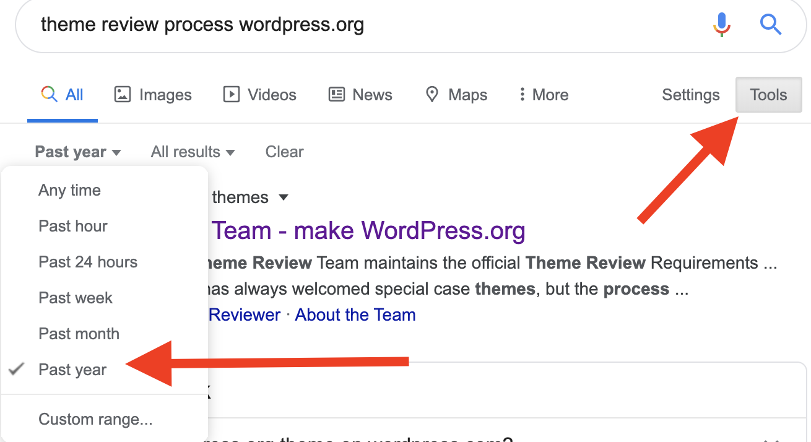This screenshot has height=442, width=811.
Task: Click the three-dot More icon
Action: point(523,95)
